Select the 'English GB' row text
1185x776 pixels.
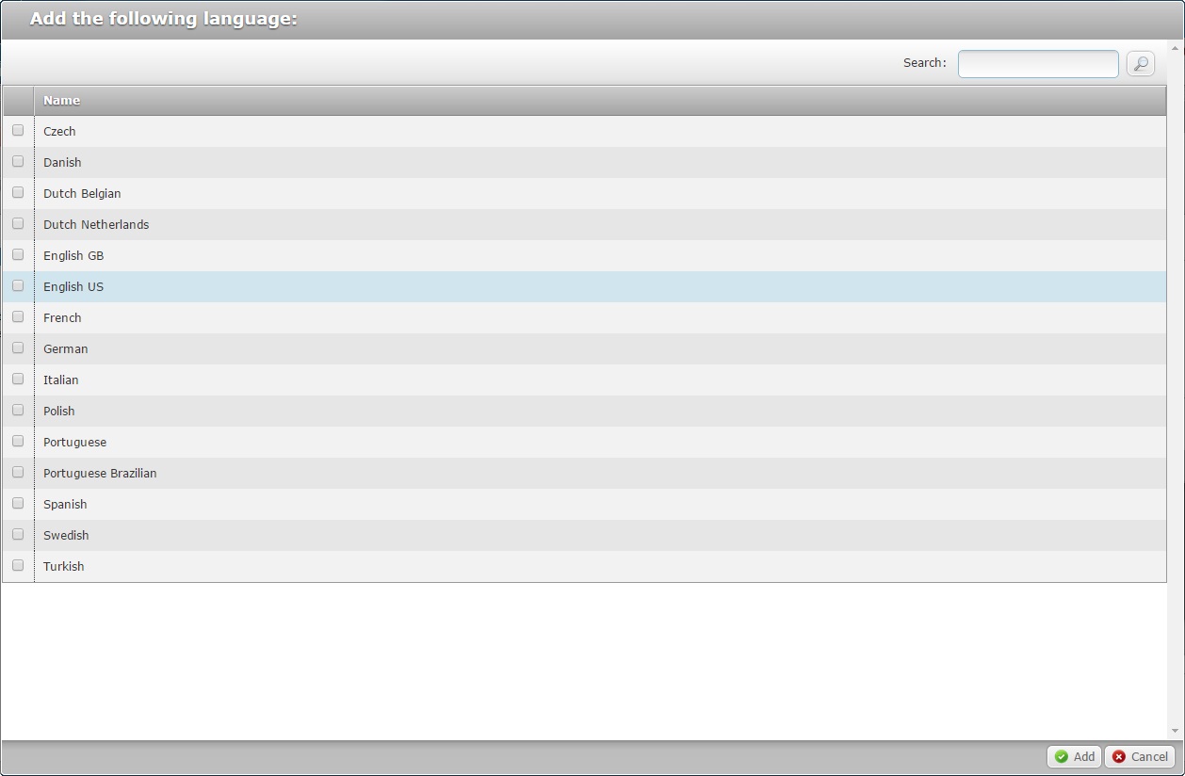click(x=73, y=256)
